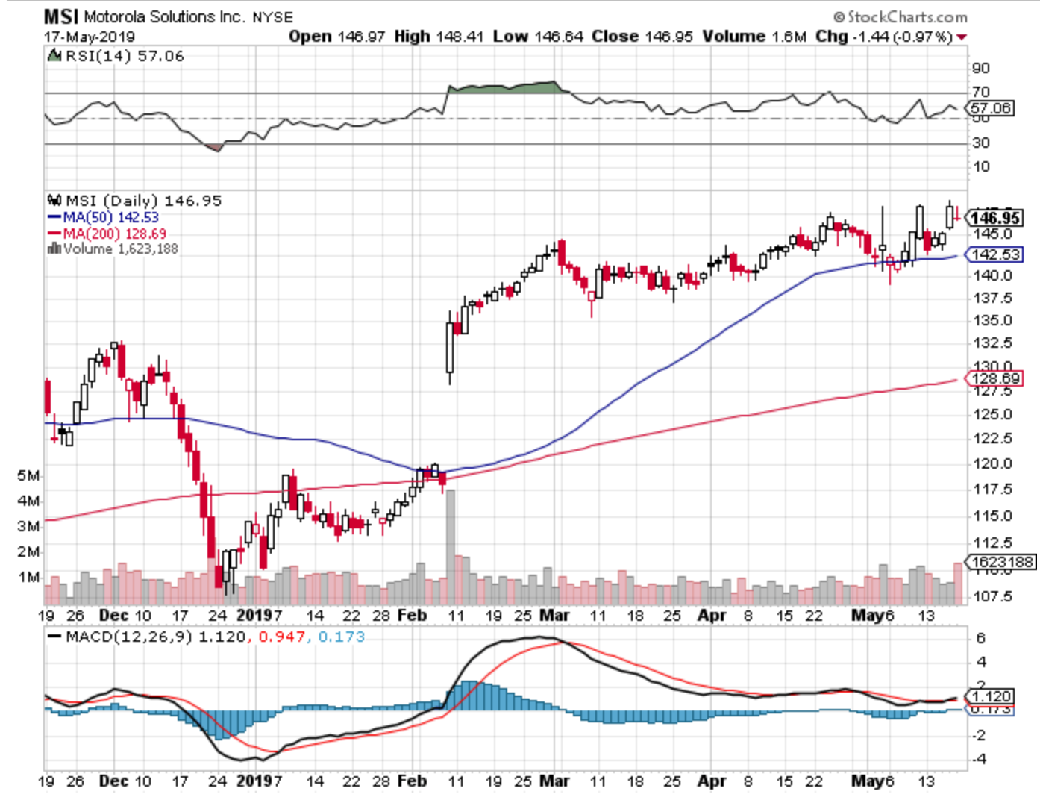Viewport: 1040px width, 800px height.
Task: Click the 1.120 MACD flag on right axis
Action: (990, 696)
